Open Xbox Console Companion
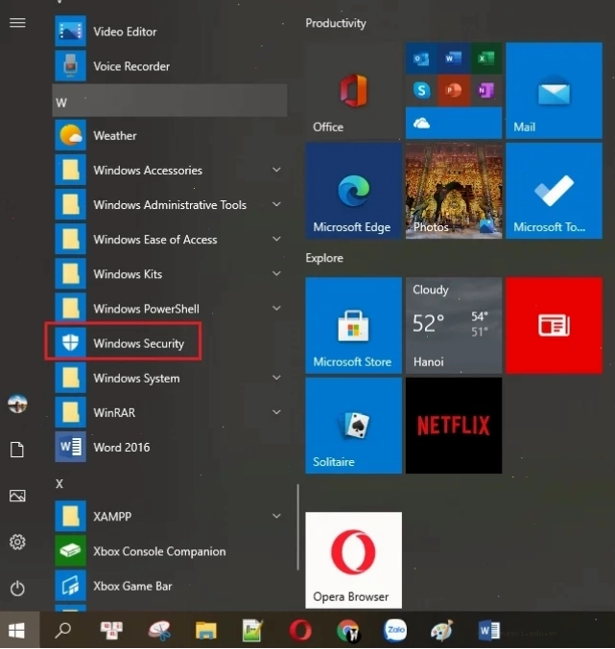Image resolution: width=615 pixels, height=649 pixels. click(169, 551)
